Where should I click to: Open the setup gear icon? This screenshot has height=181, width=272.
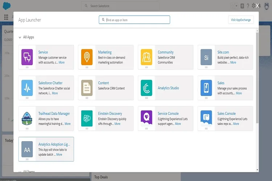[254, 6]
